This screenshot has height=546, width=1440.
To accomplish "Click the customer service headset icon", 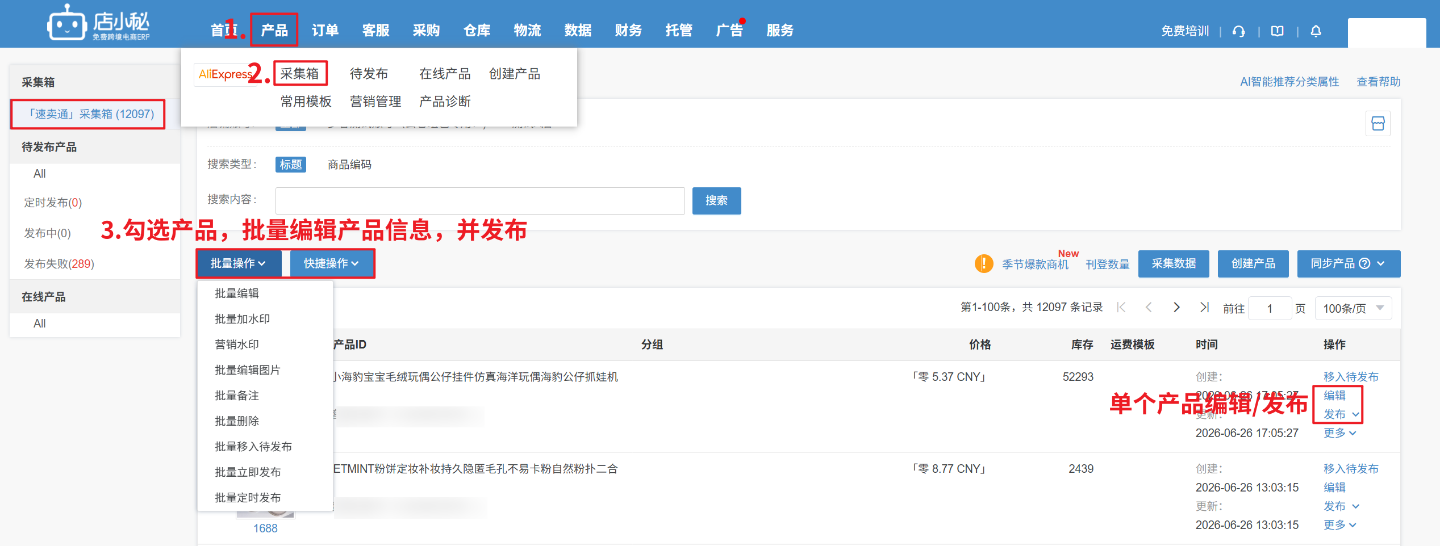I will pyautogui.click(x=1239, y=31).
